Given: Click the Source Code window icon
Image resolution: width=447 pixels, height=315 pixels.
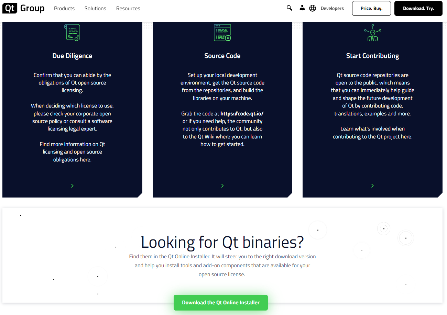Looking at the screenshot, I should coord(222,33).
